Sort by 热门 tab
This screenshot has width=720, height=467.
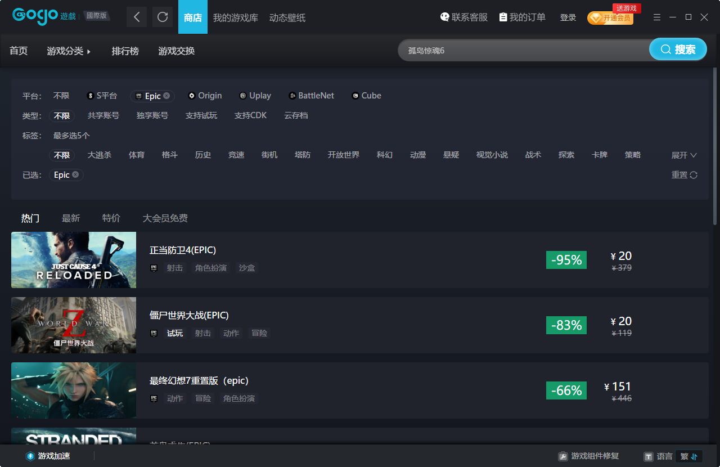coord(30,218)
